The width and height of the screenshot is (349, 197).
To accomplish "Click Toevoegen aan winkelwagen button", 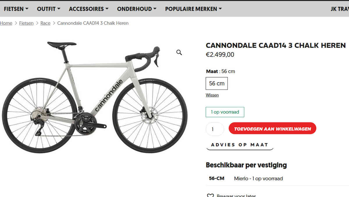I will [272, 129].
